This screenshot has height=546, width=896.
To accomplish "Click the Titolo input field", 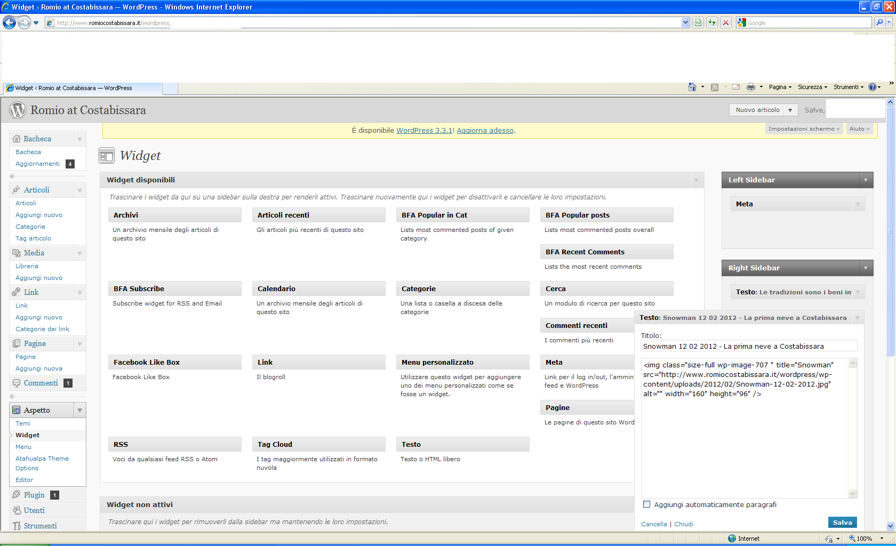I will 749,346.
